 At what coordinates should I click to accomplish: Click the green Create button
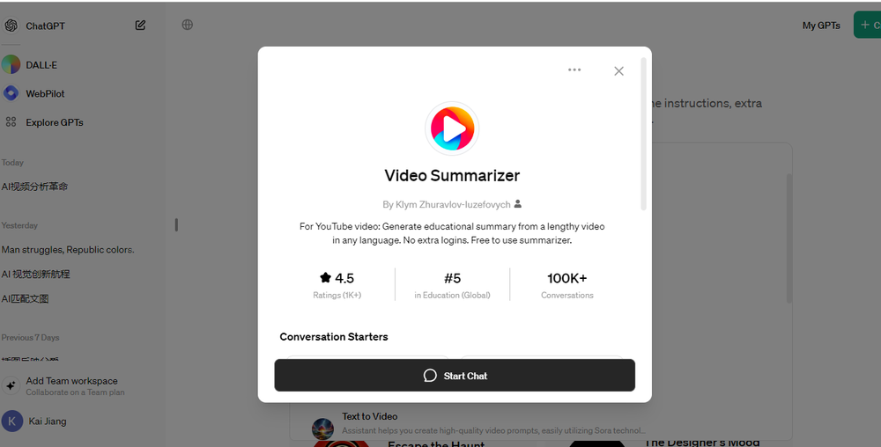click(x=867, y=25)
